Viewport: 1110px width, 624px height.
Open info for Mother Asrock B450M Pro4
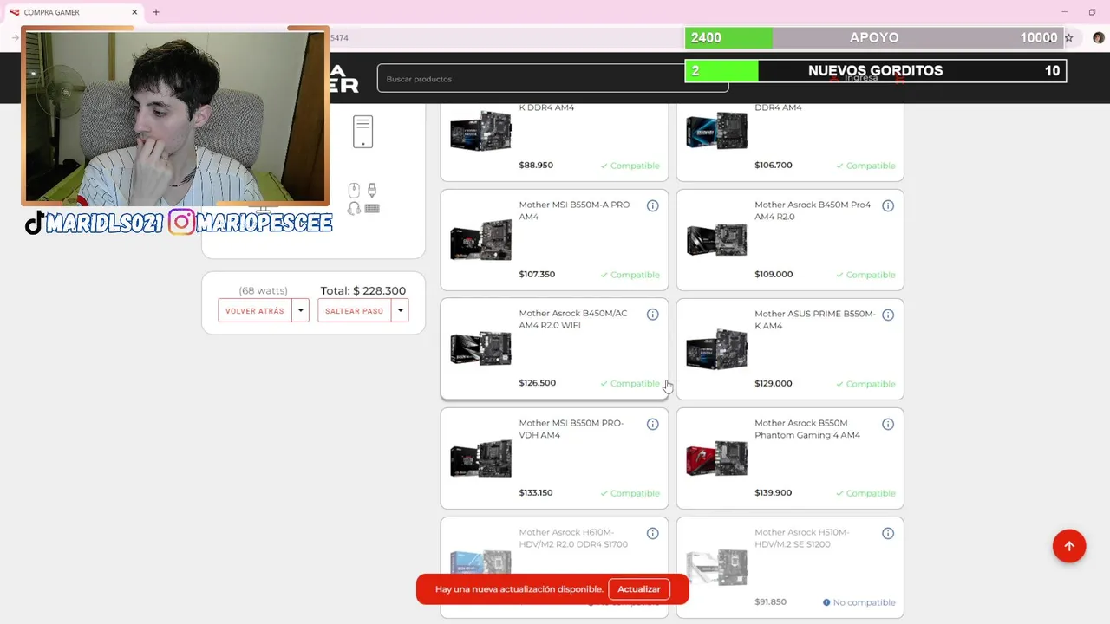point(888,205)
